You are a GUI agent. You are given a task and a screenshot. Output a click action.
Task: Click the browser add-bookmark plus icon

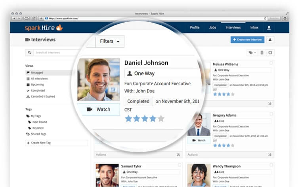click(x=41, y=18)
